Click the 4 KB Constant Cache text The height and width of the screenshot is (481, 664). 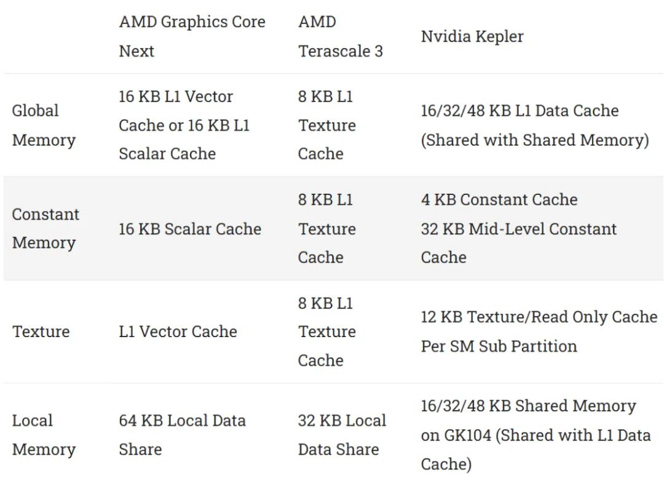pyautogui.click(x=499, y=200)
